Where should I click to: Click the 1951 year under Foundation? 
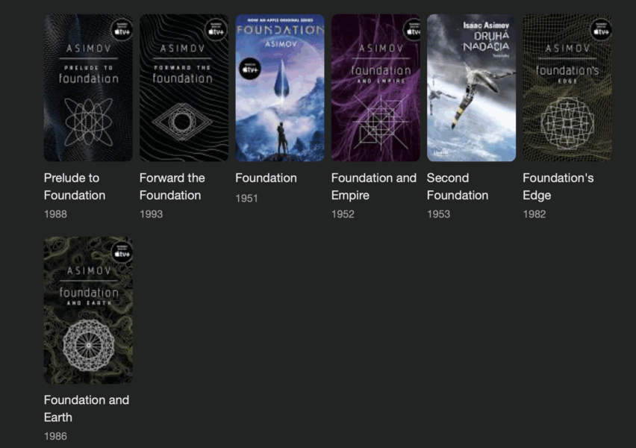tap(246, 198)
